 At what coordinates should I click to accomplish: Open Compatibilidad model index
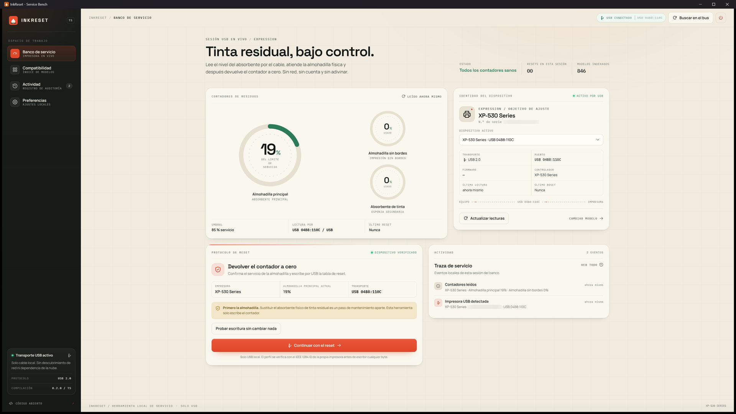click(41, 70)
